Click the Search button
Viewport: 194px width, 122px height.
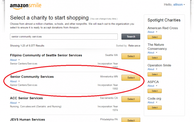(131, 37)
